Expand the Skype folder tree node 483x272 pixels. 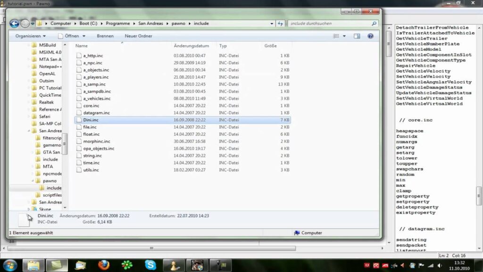click(x=29, y=209)
